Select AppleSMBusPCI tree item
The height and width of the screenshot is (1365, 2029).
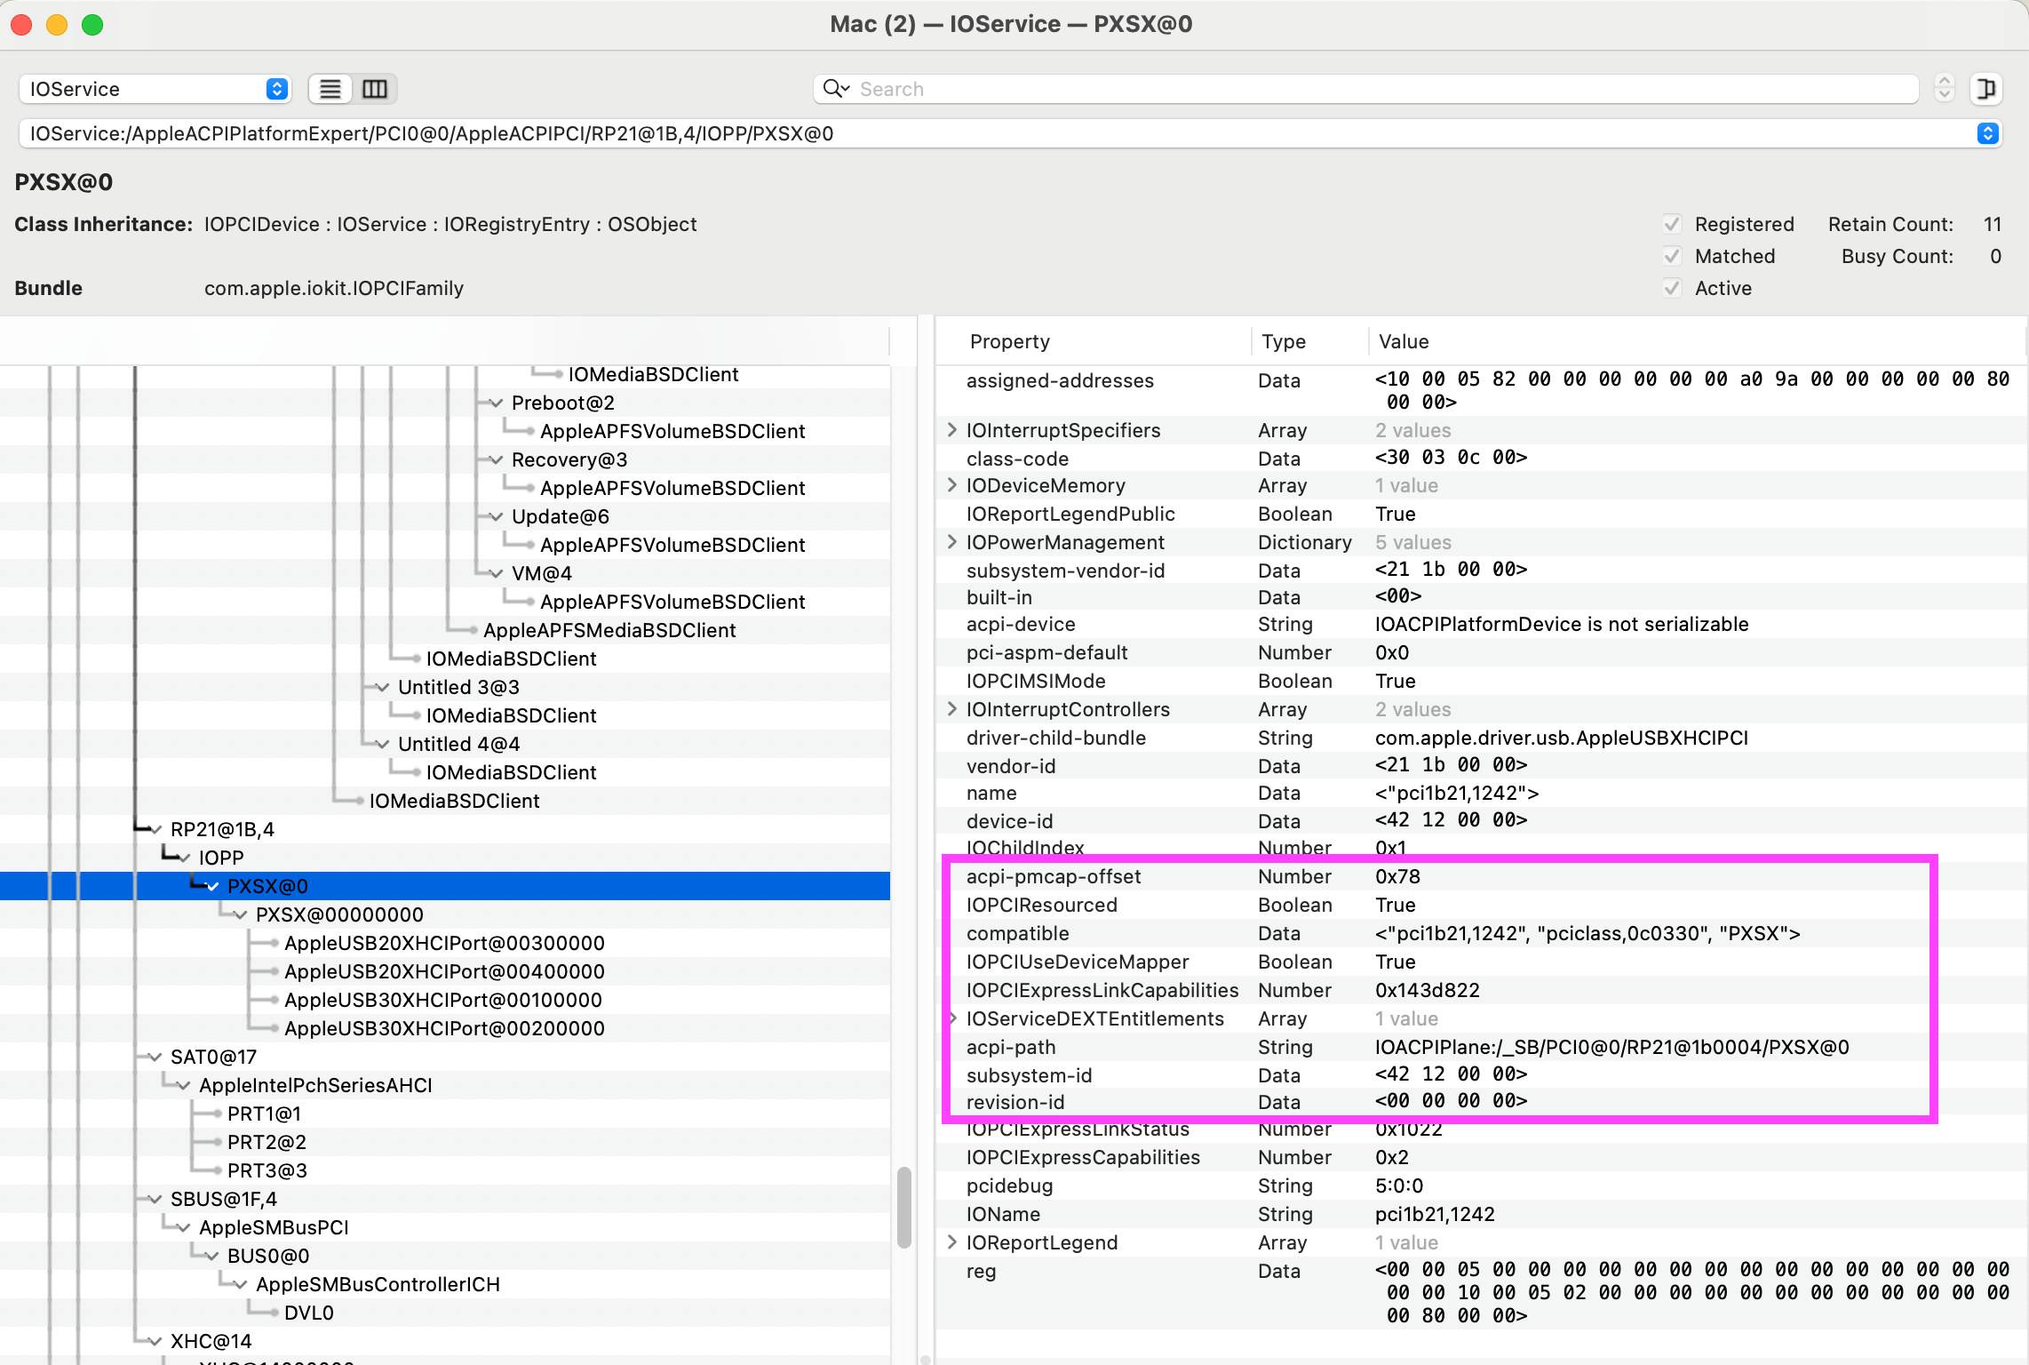pyautogui.click(x=274, y=1227)
